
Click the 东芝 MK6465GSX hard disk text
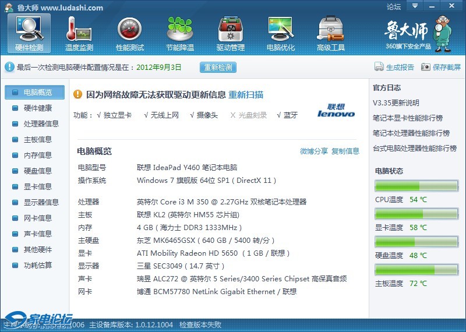point(206,241)
